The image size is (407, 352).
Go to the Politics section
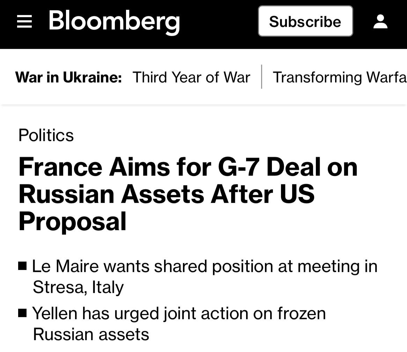pyautogui.click(x=46, y=135)
